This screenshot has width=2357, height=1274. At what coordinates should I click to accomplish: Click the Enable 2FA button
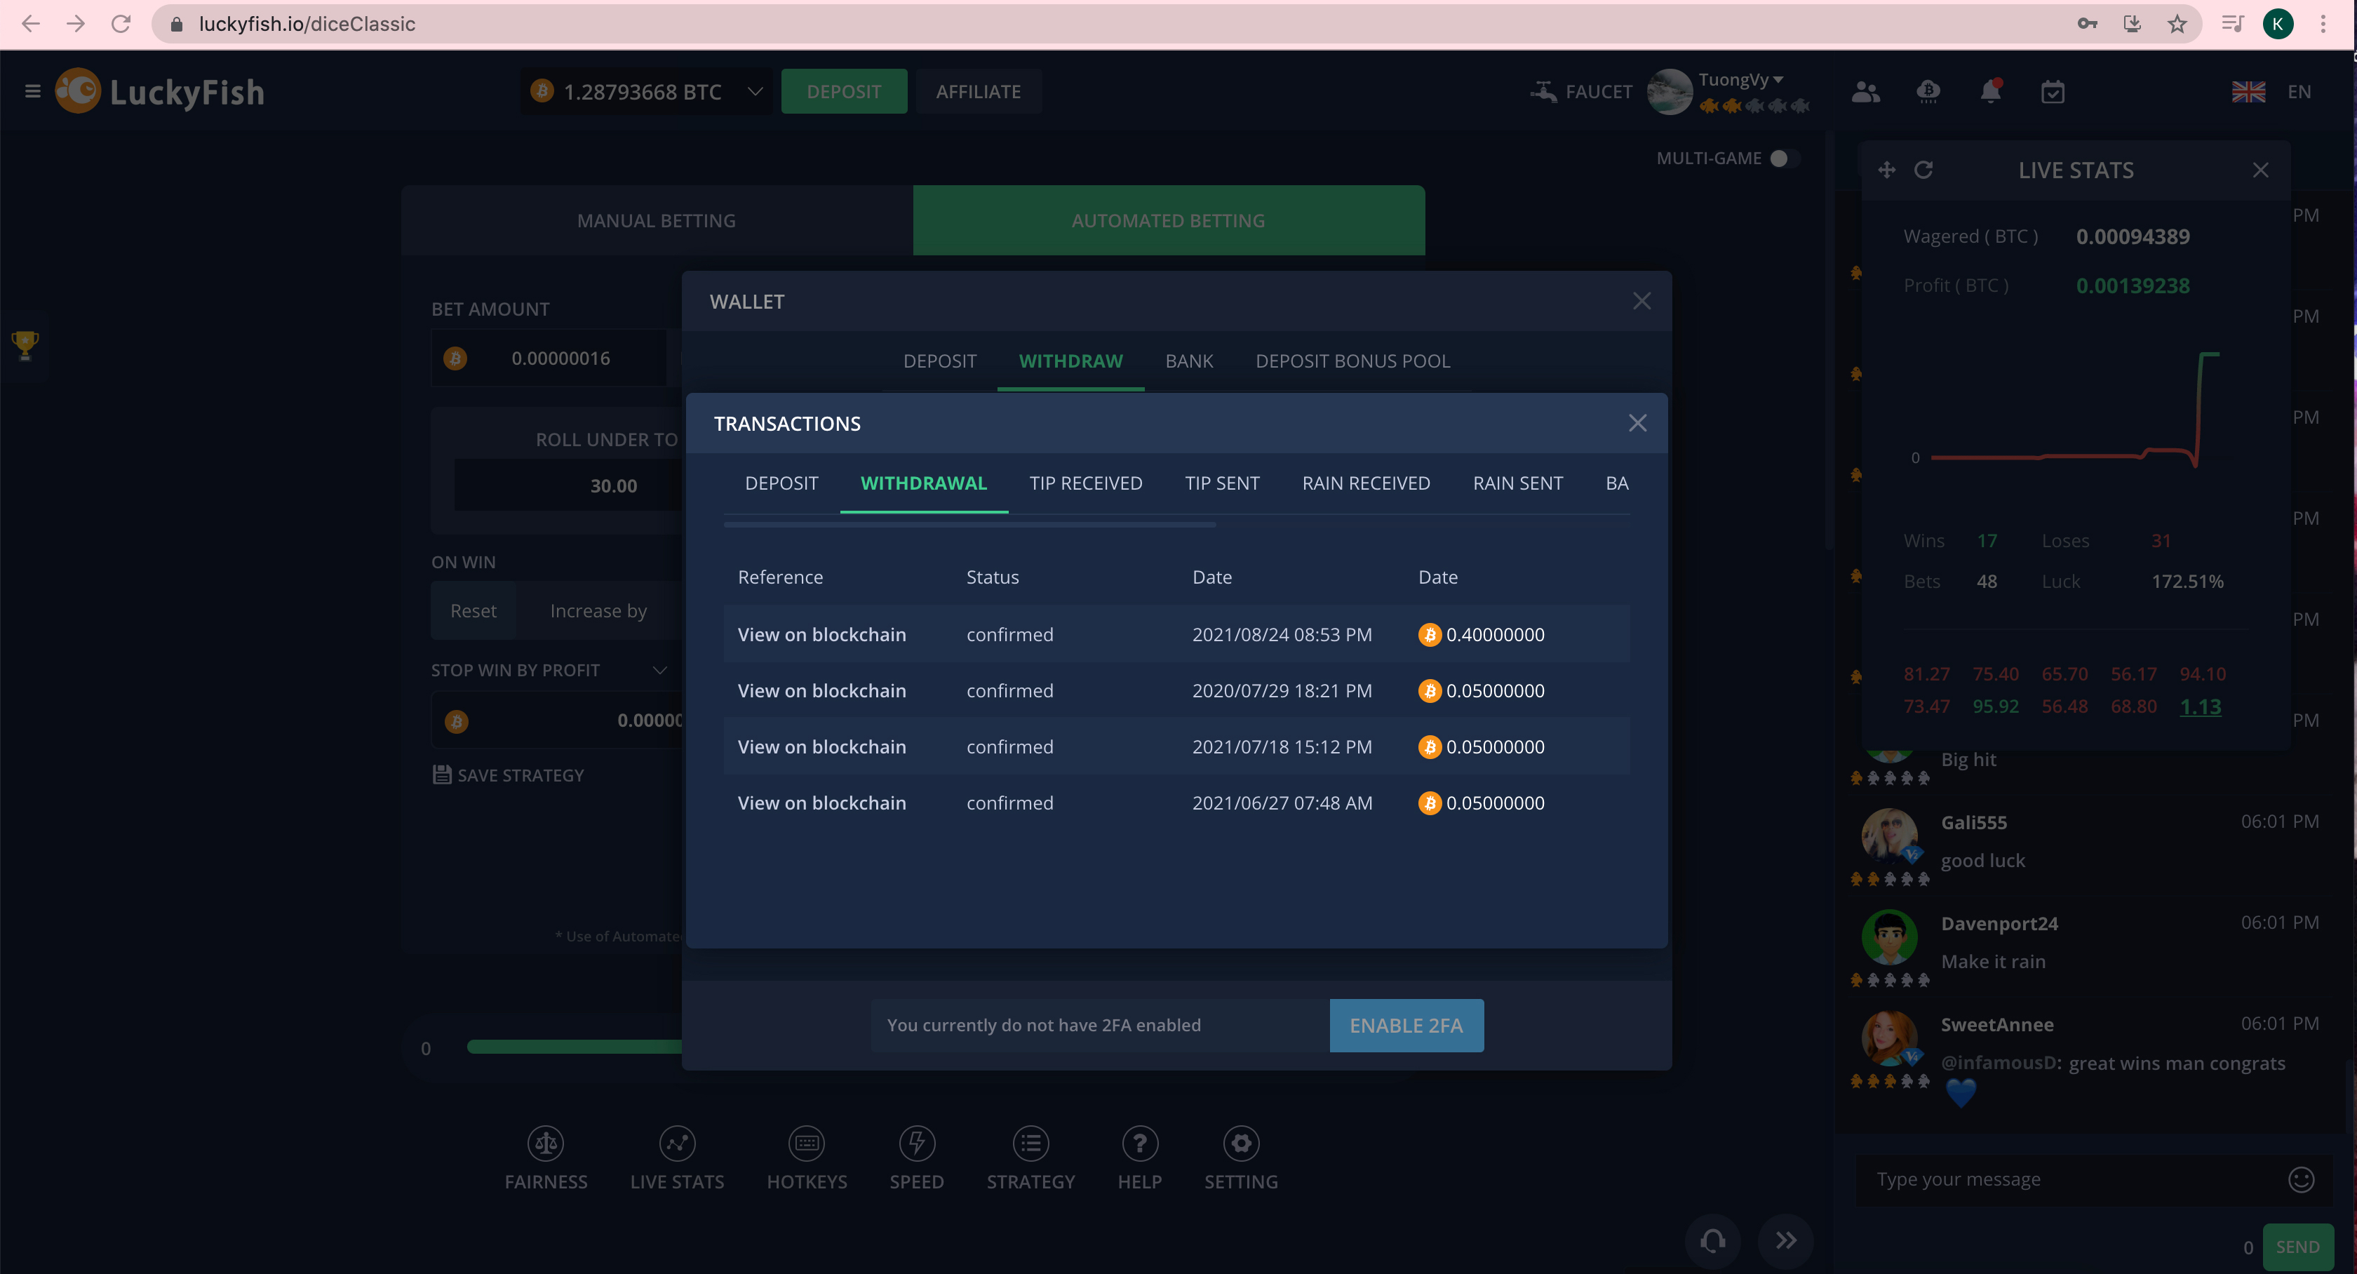pos(1405,1025)
